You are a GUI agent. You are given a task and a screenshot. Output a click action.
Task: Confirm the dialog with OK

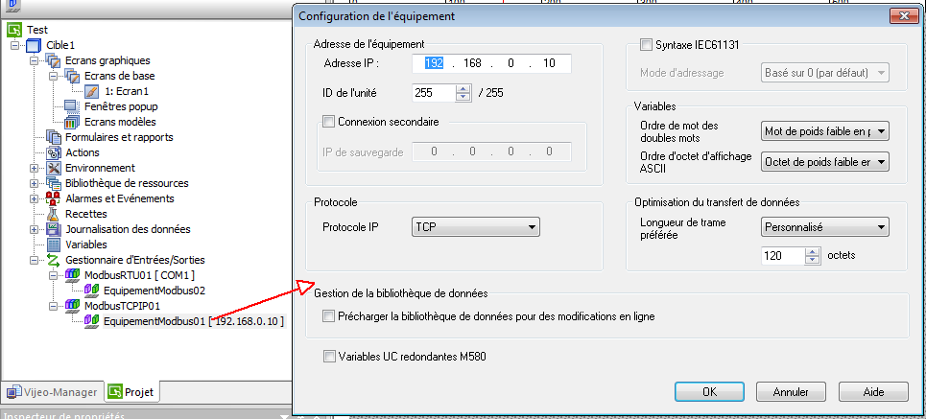709,392
